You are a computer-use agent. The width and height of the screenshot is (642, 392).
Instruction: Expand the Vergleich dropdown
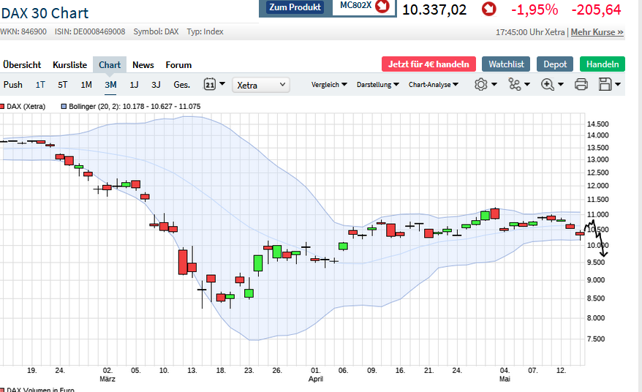click(329, 85)
